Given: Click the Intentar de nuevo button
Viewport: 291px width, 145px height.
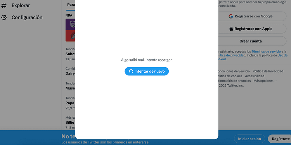Looking at the screenshot, I should tap(147, 71).
